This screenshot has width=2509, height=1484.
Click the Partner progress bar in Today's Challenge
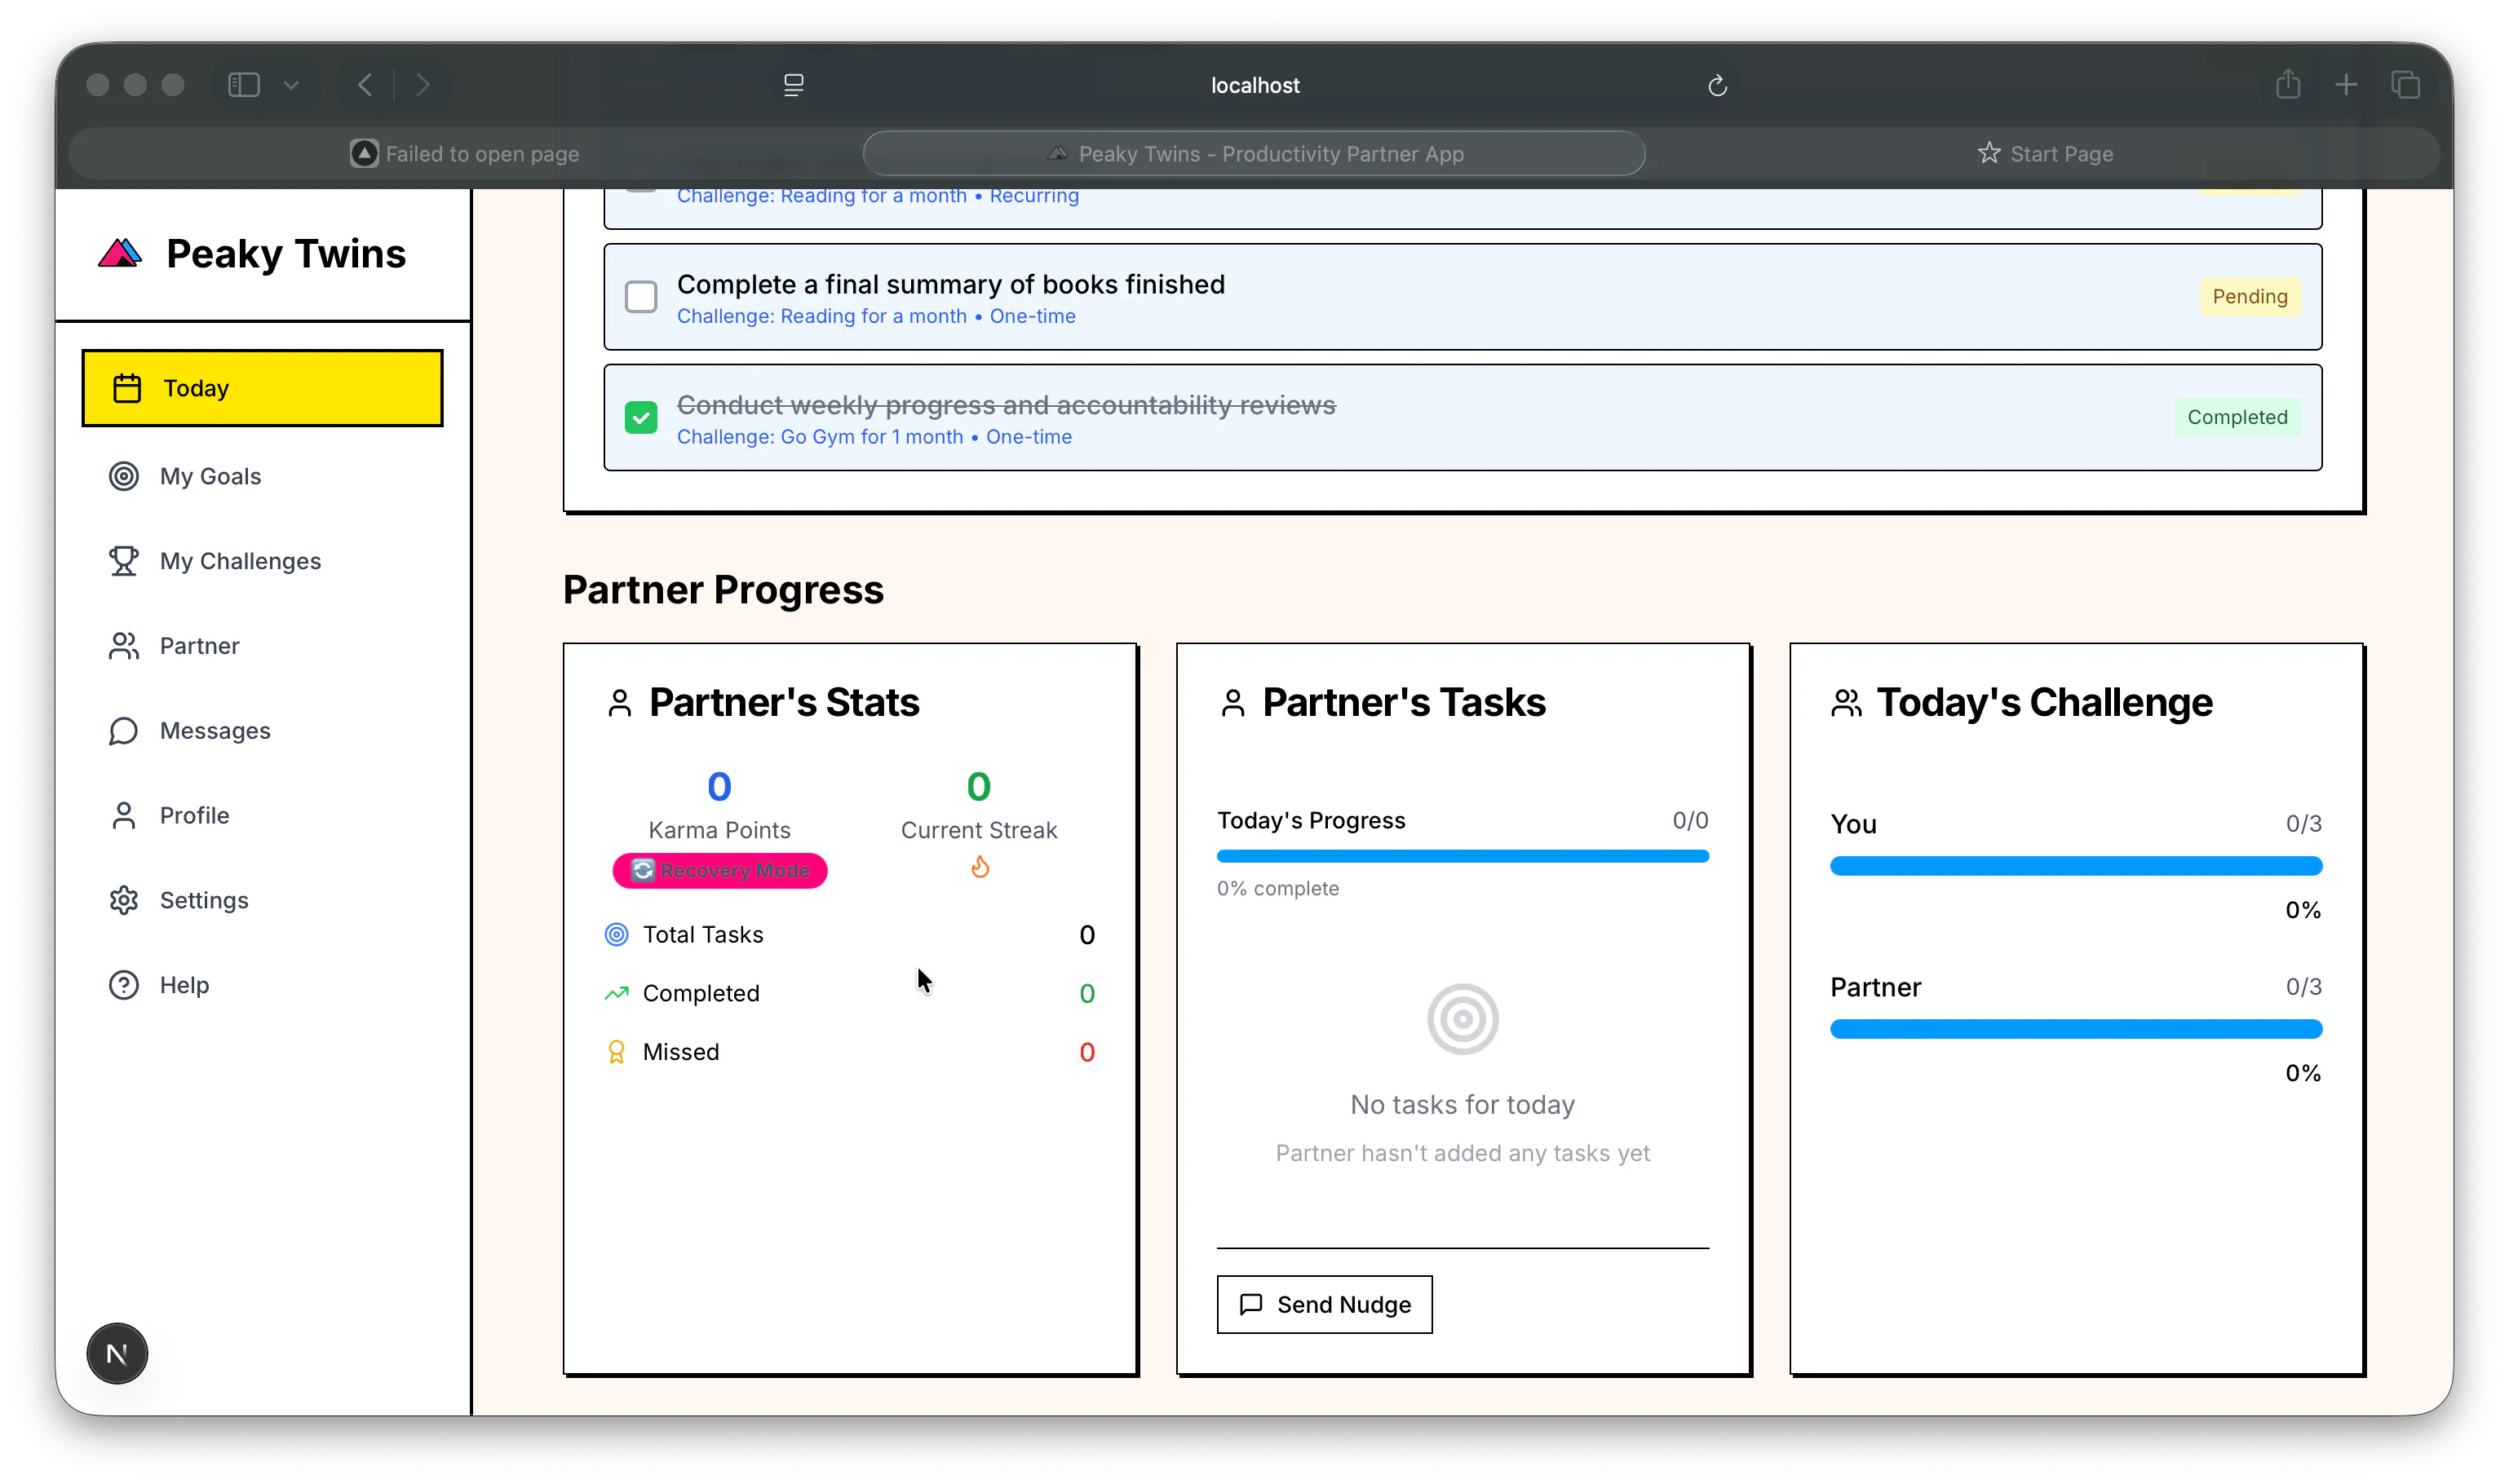2077,1030
